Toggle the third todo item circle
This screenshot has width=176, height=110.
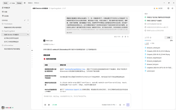pyautogui.click(x=145, y=24)
